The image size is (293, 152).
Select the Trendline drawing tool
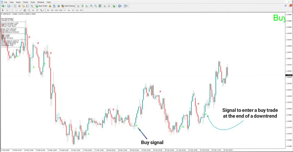coord(20,10)
